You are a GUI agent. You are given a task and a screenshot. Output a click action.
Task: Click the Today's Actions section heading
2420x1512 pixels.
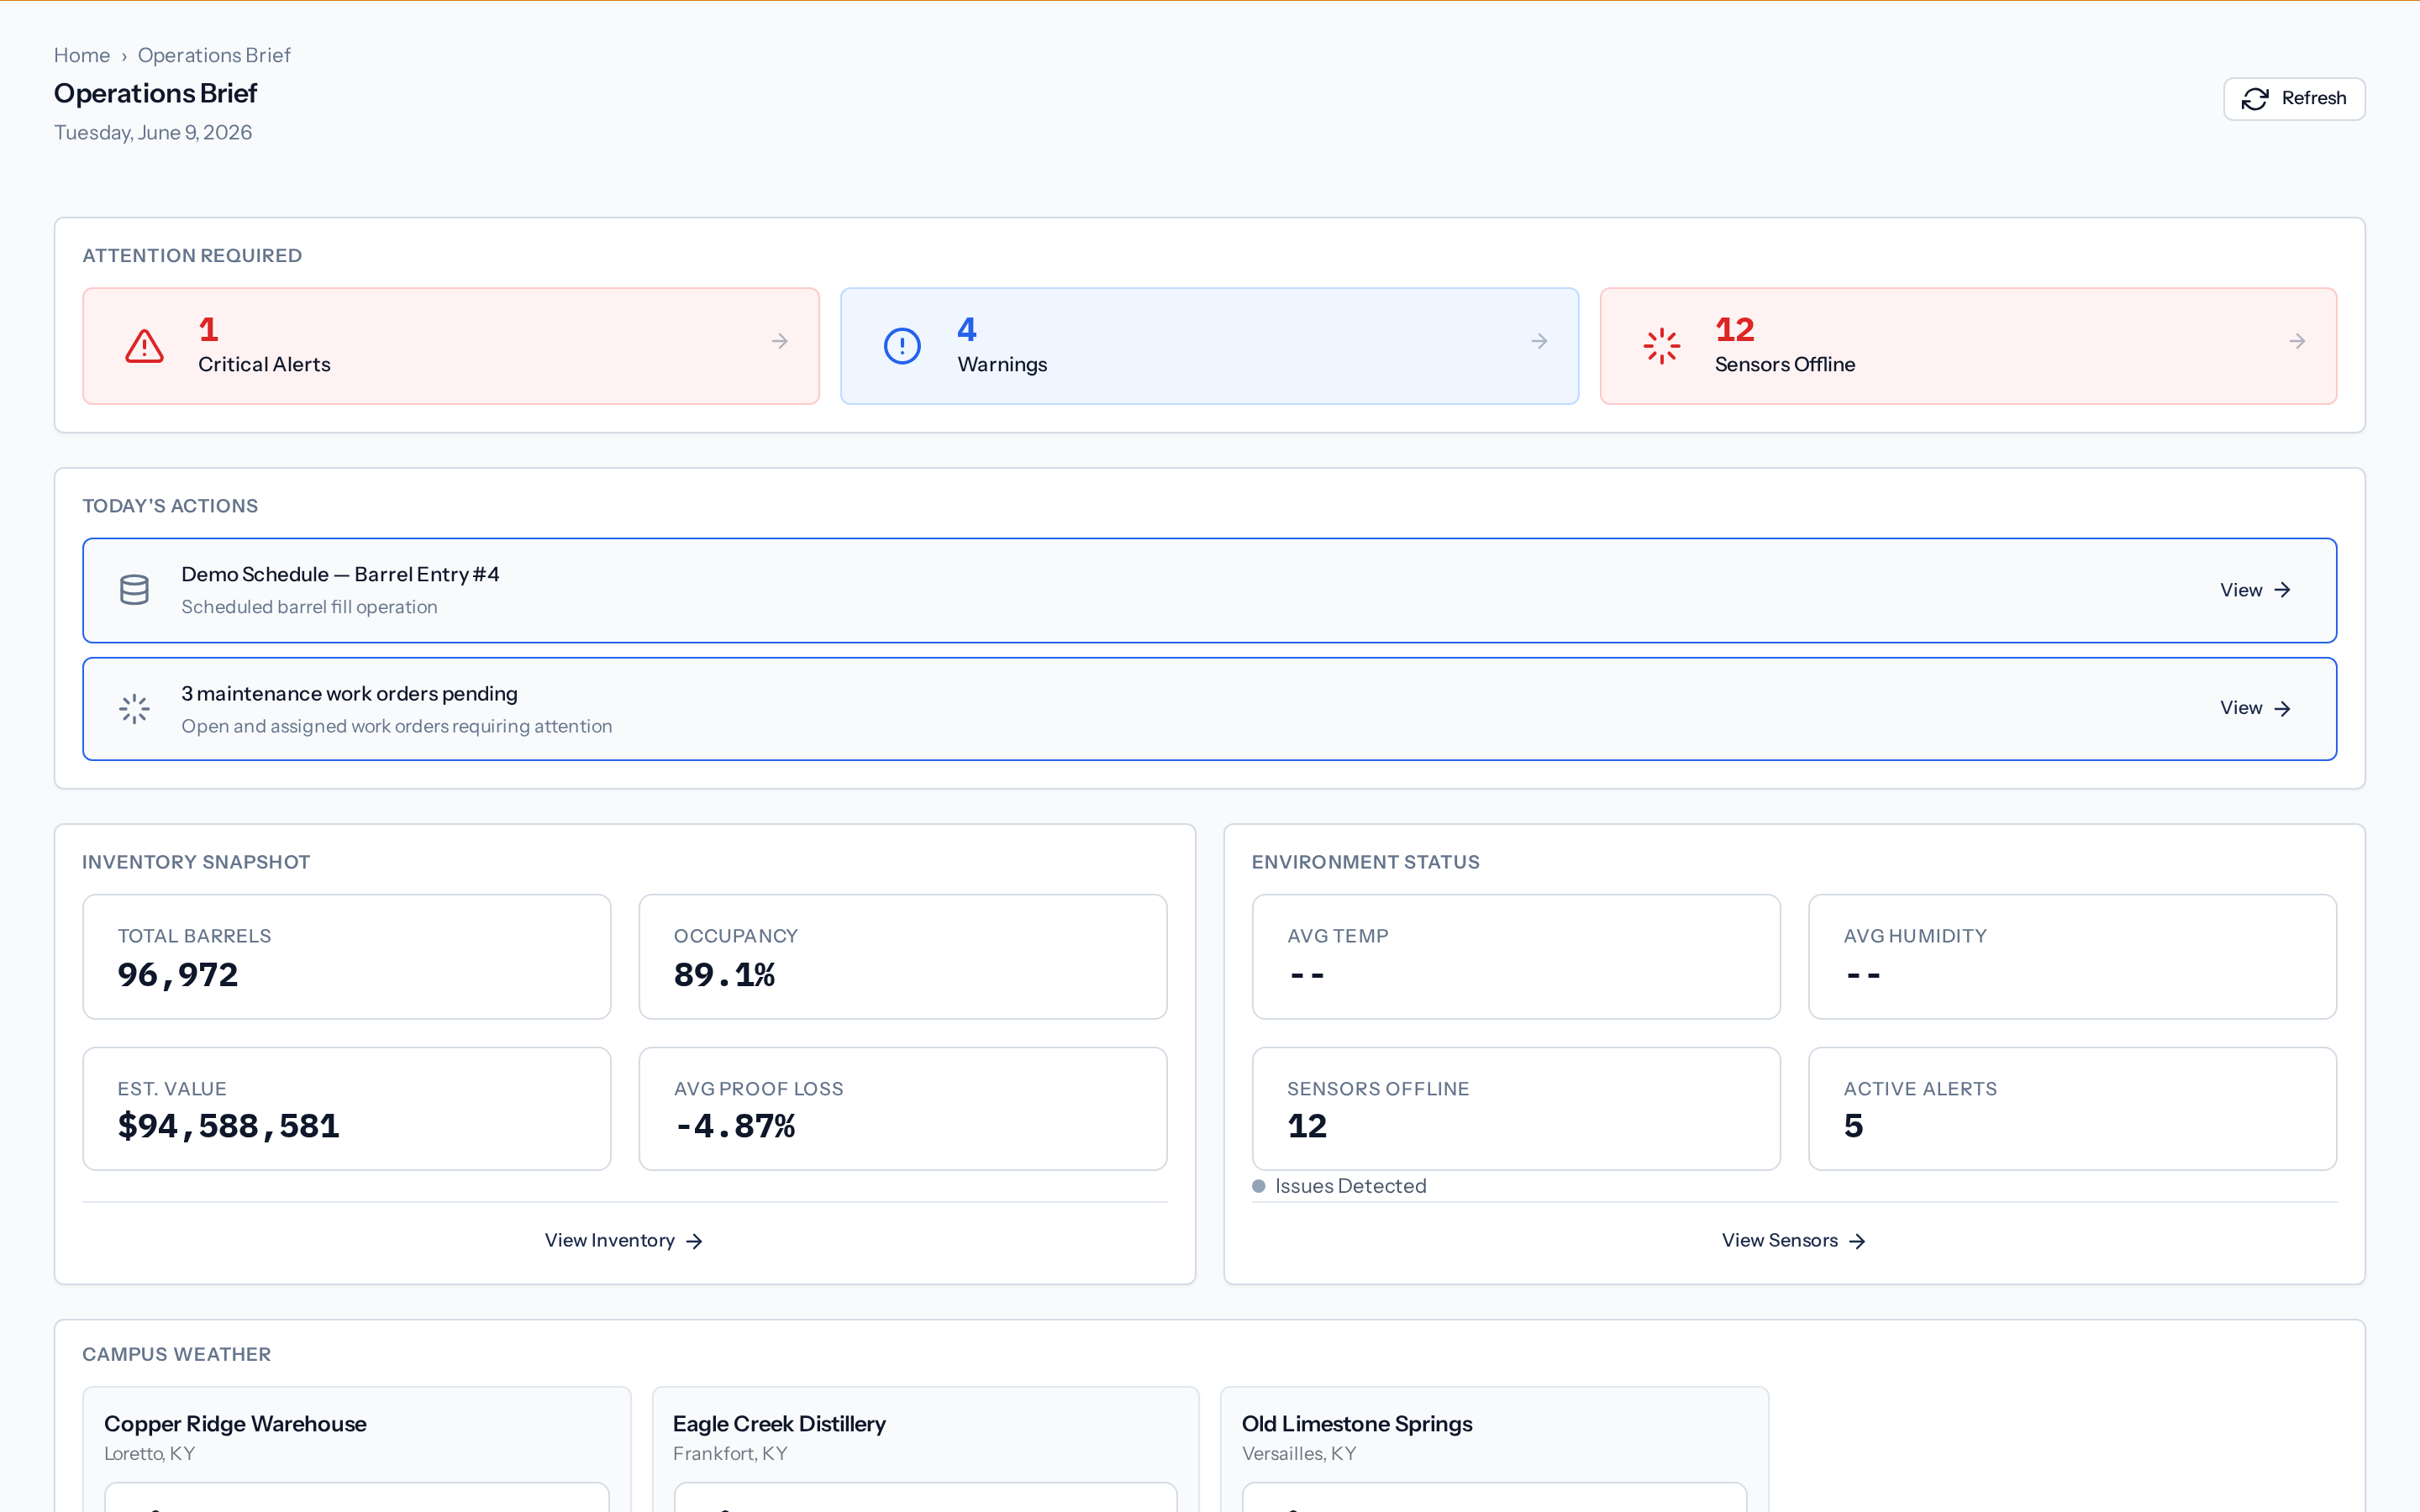pos(170,506)
